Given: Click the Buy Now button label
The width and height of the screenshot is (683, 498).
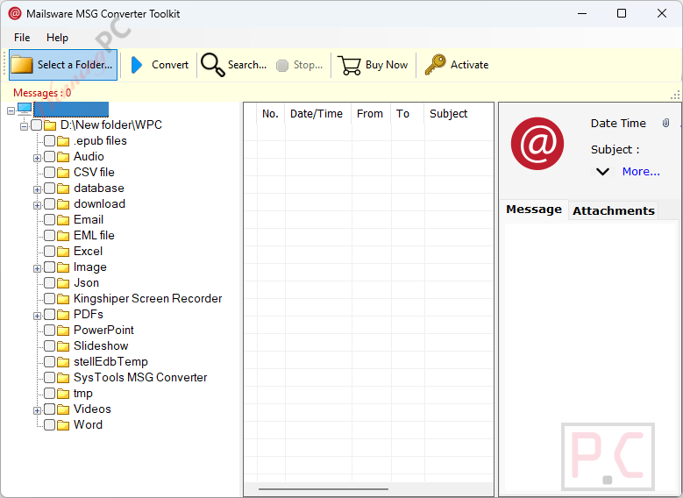Looking at the screenshot, I should [387, 65].
